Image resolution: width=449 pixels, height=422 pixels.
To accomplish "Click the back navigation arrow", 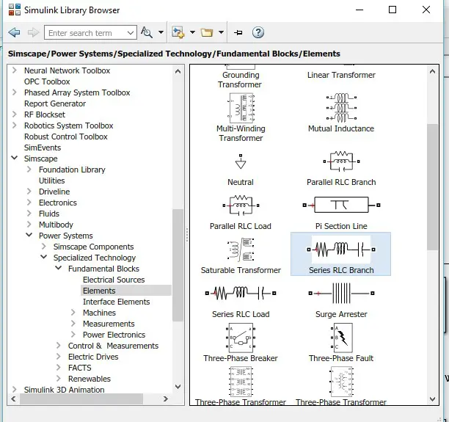I will pos(14,33).
